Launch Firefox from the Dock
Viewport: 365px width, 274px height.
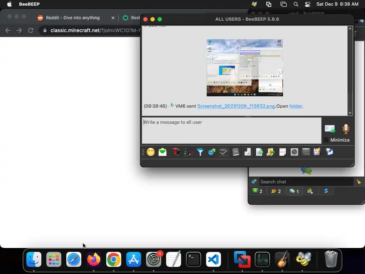pyautogui.click(x=94, y=259)
